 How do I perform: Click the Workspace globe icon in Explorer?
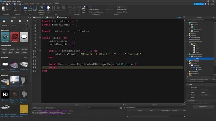[190, 23]
